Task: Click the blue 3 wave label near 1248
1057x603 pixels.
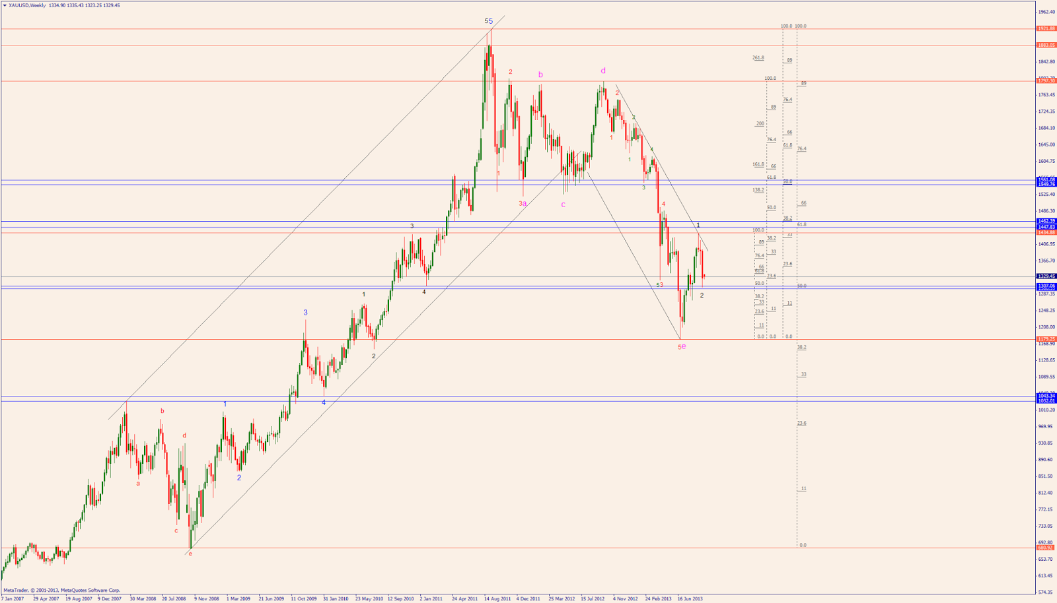Action: [305, 313]
